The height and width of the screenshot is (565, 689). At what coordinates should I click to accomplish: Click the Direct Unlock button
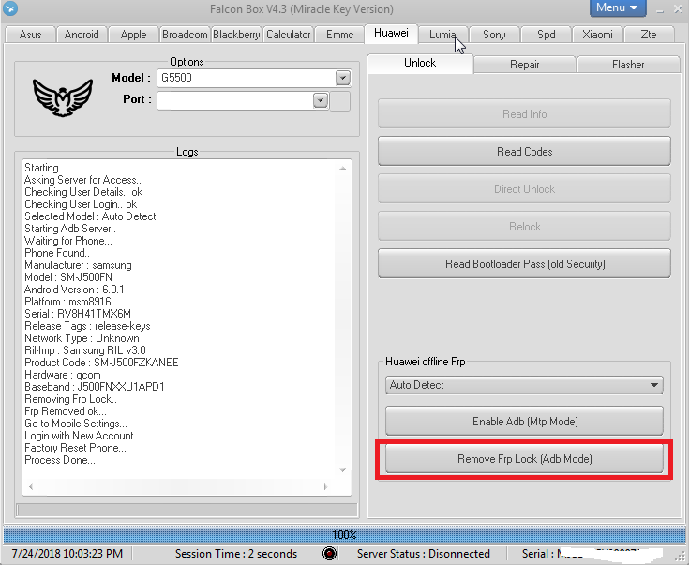point(524,189)
